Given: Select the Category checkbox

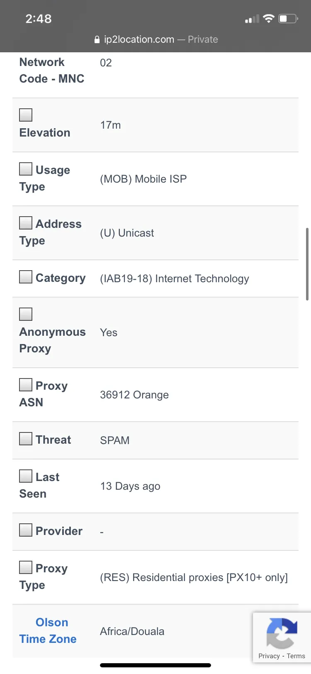Looking at the screenshot, I should click(x=26, y=277).
